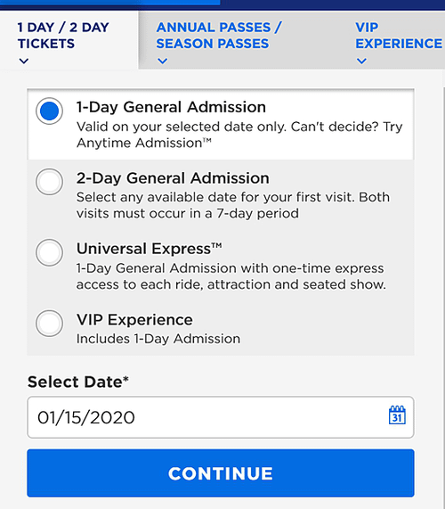Click the Includes 1-Day Admission subtitle
Screen dimensions: 445x509
tap(158, 339)
